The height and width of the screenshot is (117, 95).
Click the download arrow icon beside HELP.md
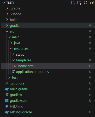coord(7,106)
